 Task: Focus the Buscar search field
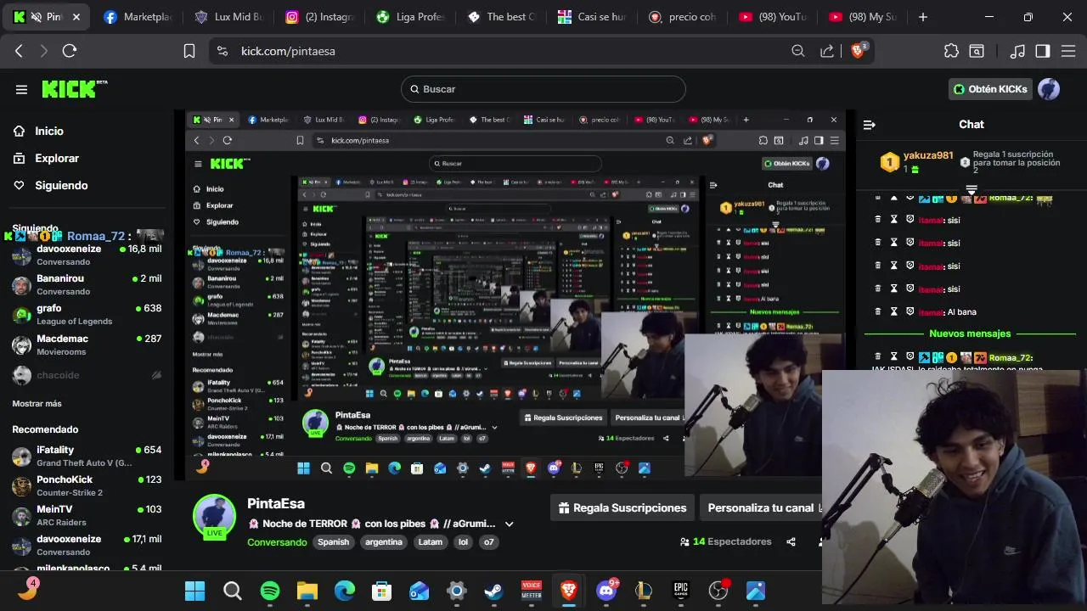(x=543, y=89)
